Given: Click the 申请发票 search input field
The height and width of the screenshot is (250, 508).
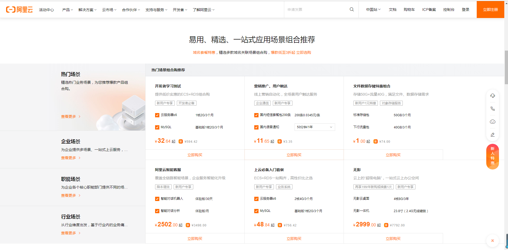Looking at the screenshot, I should [317, 10].
